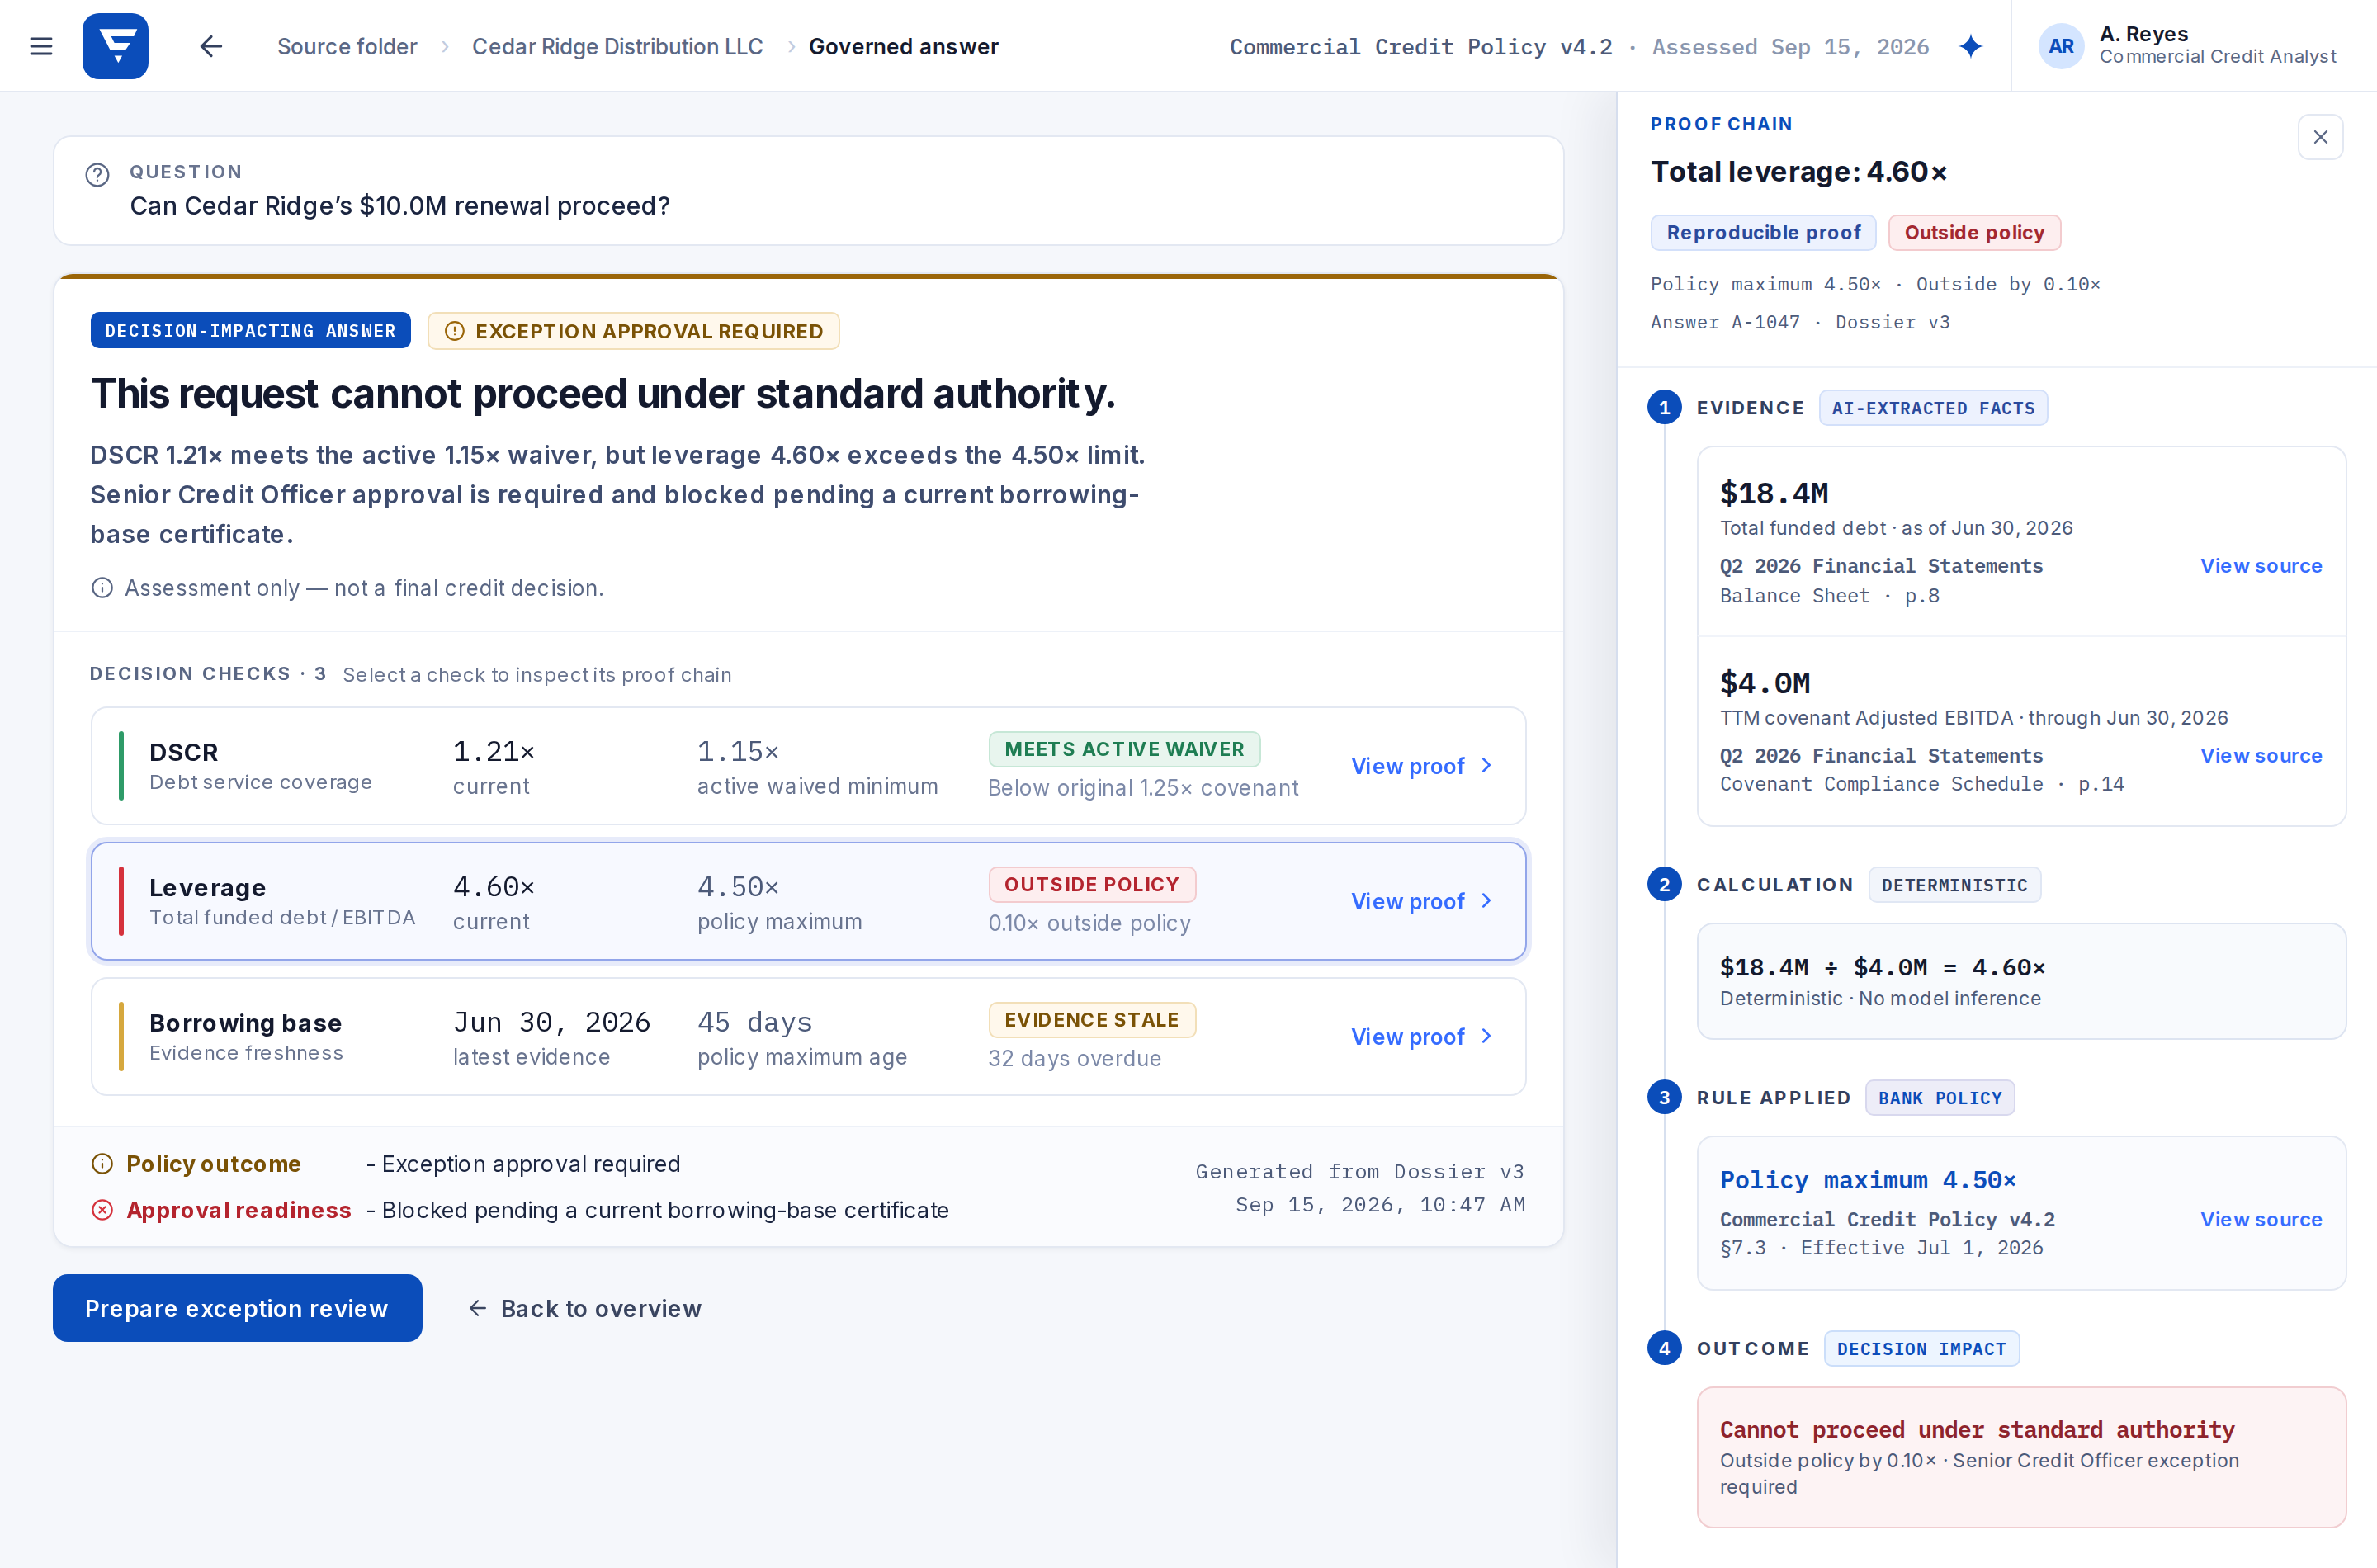Image resolution: width=2377 pixels, height=1568 pixels.
Task: Click §7.3 · Effective Jul 1, 2026 text
Action: click(1881, 1248)
